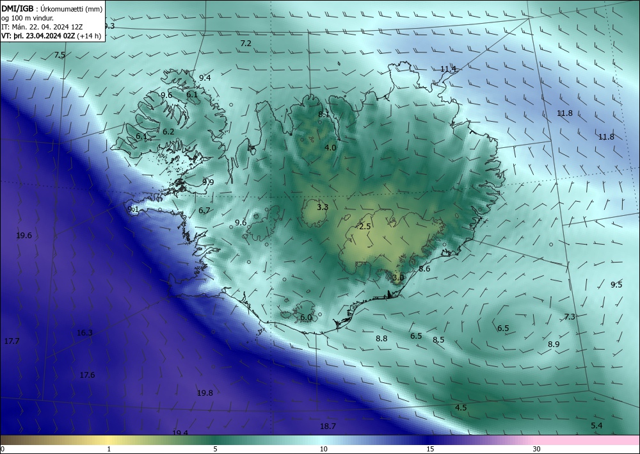Select the 6.0 value on the southern glacier
The width and height of the screenshot is (640, 454).
pyautogui.click(x=306, y=318)
